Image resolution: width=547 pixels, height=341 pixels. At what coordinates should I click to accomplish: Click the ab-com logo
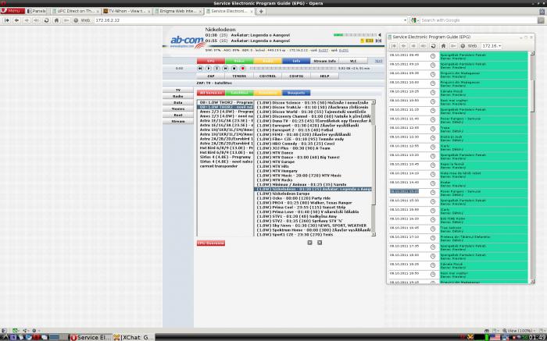point(186,42)
